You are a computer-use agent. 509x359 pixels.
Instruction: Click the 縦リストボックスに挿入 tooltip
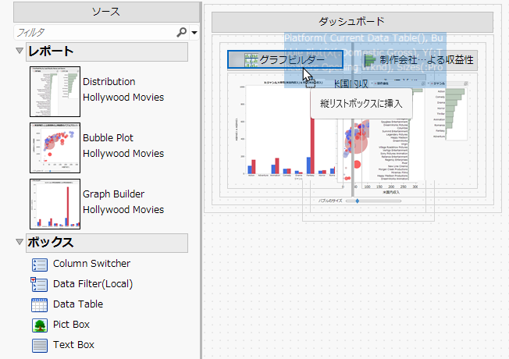(x=361, y=104)
